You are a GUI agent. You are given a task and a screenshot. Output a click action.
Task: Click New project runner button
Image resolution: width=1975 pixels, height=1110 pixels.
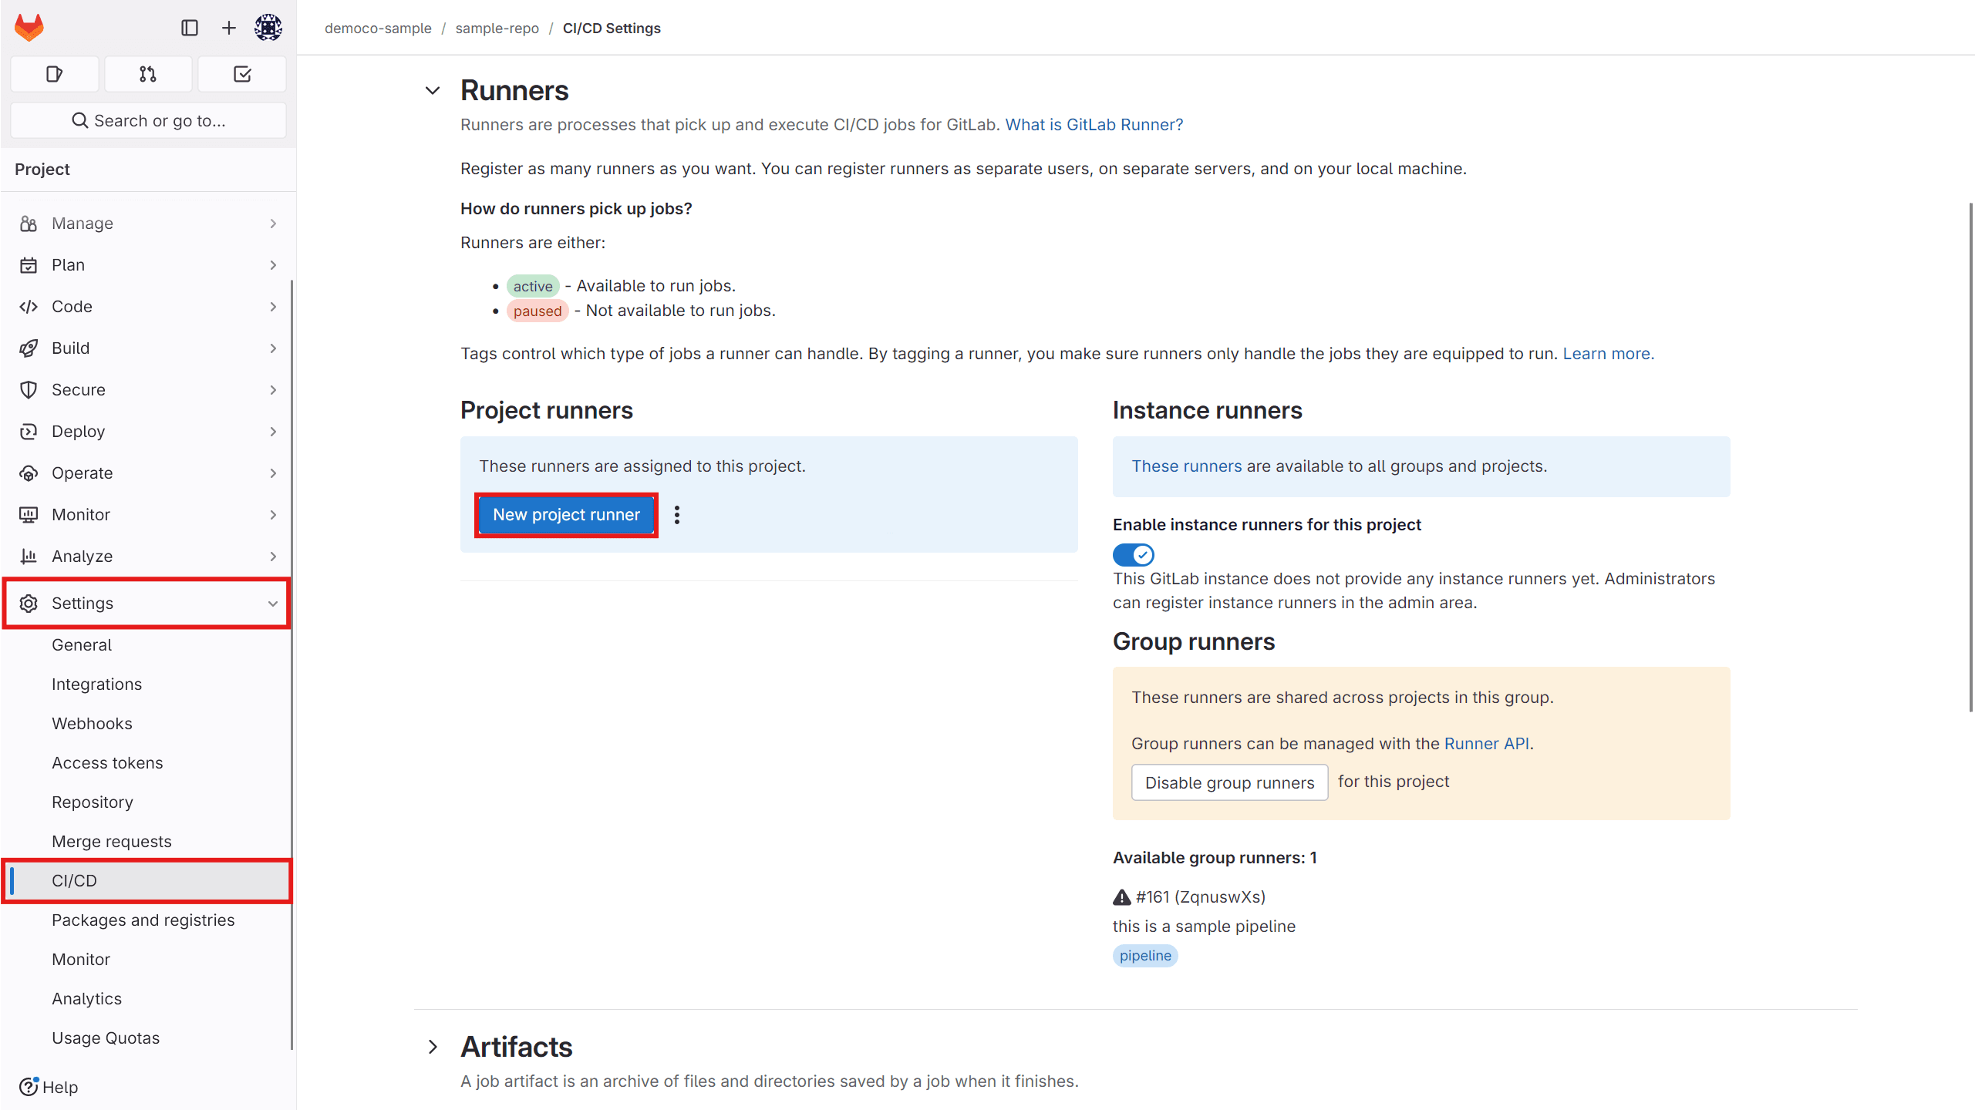(x=566, y=515)
